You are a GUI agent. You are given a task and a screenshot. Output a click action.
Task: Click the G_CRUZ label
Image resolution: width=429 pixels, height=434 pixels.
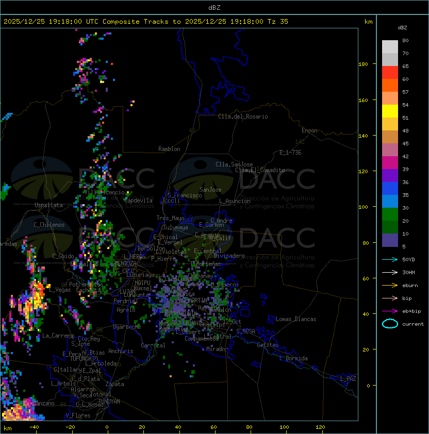[125, 271]
